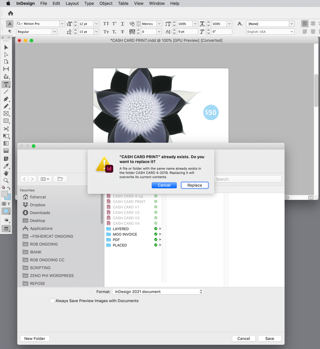The height and width of the screenshot is (349, 320).
Task: Click the blue Cancel button in alert
Action: tap(164, 185)
